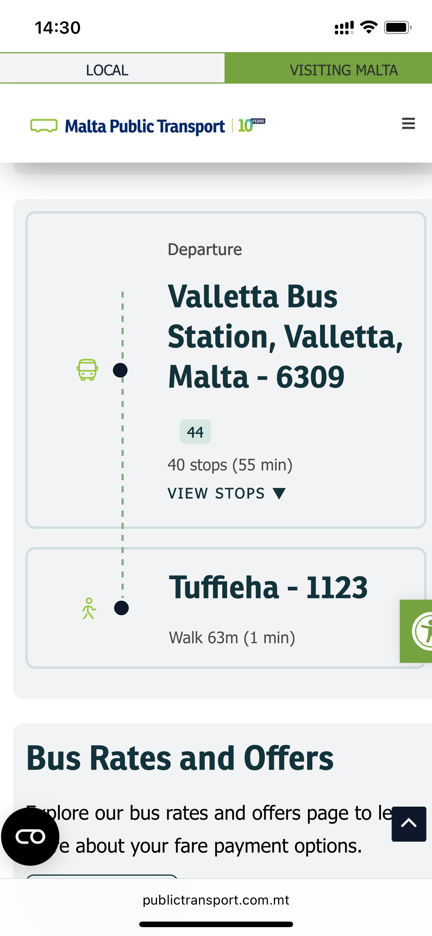Tap the Malta Public Transport bus logo

pyautogui.click(x=44, y=126)
